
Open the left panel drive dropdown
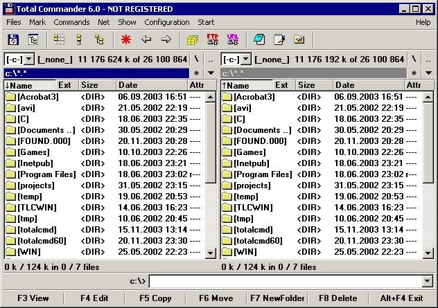(19, 60)
